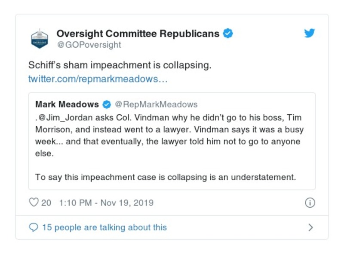This screenshot has height=261, width=344.
Task: Click "To say this impeachment case" paragraph
Action: [x=166, y=177]
